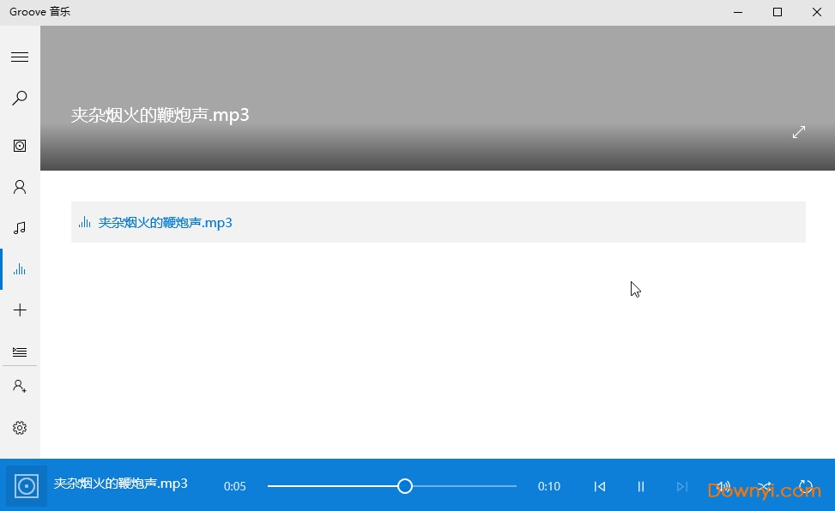
Task: Open Groove Music settings gear
Action: [x=19, y=427]
